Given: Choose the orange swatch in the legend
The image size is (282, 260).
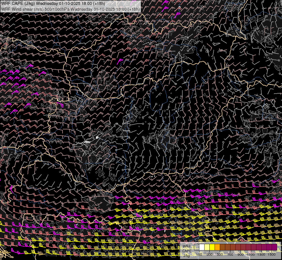Looking at the screenshot, I should coord(217,247).
